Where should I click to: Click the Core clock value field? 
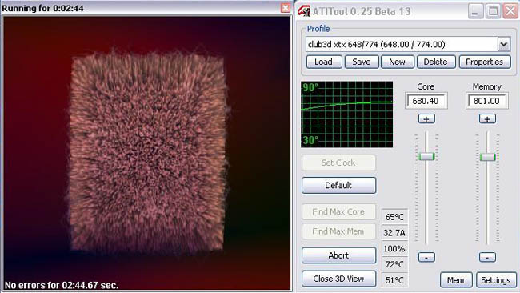(x=426, y=101)
